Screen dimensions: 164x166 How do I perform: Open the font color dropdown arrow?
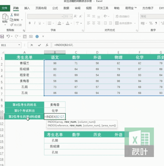71,23
